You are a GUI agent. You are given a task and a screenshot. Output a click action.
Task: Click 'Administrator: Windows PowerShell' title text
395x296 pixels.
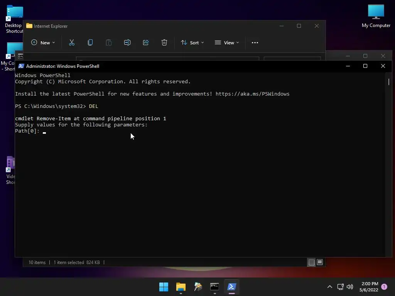click(63, 66)
